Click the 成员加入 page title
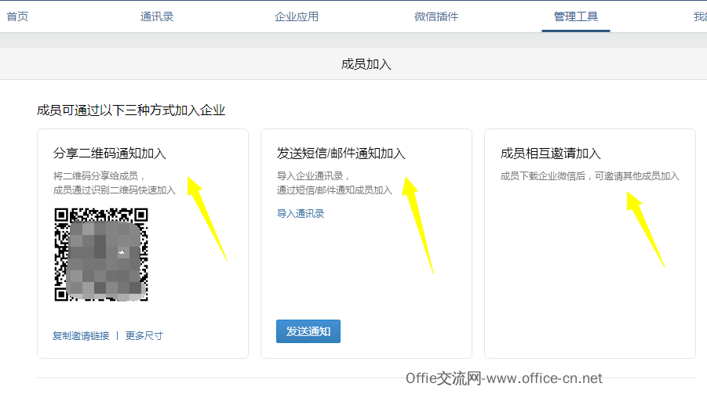Screen dimensions: 707x394 click(366, 64)
